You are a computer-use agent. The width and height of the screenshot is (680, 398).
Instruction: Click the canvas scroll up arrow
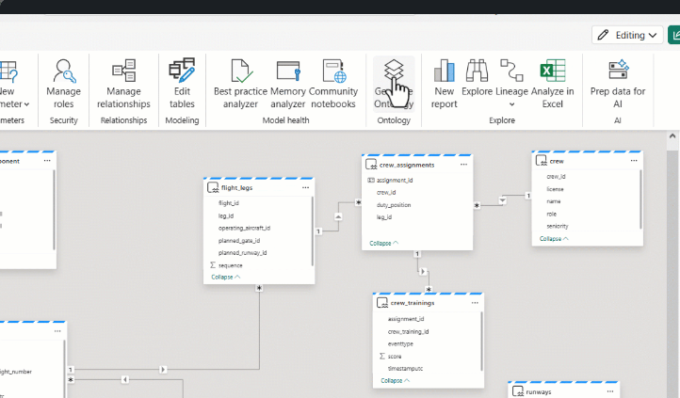[672, 136]
